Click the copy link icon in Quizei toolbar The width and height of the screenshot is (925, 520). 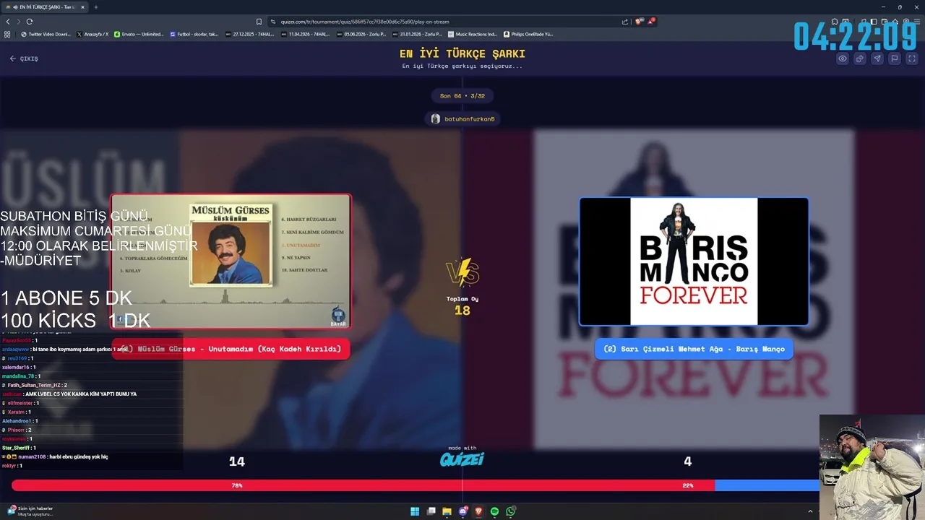coord(860,59)
